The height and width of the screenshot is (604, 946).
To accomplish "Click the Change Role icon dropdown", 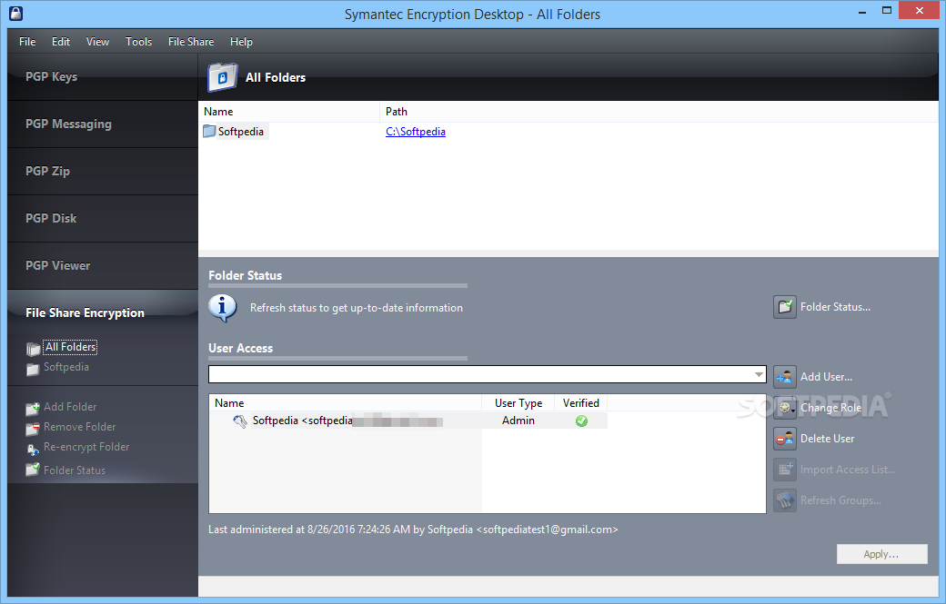I will click(x=785, y=408).
